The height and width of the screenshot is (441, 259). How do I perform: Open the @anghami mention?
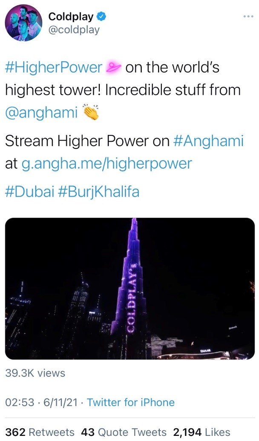(41, 112)
